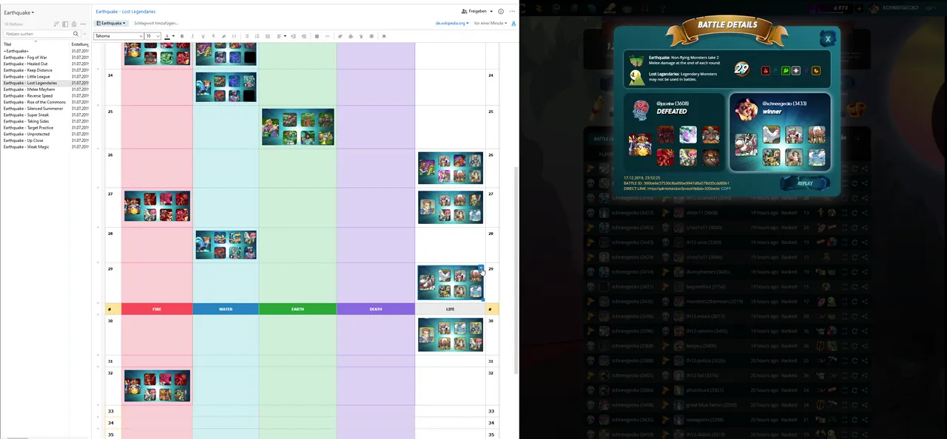Click the insert table icon
Viewport: 947px width, 439px height.
point(317,36)
